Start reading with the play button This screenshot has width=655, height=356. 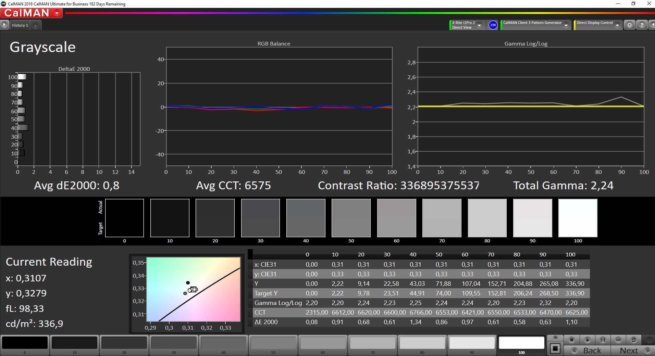tap(587, 340)
